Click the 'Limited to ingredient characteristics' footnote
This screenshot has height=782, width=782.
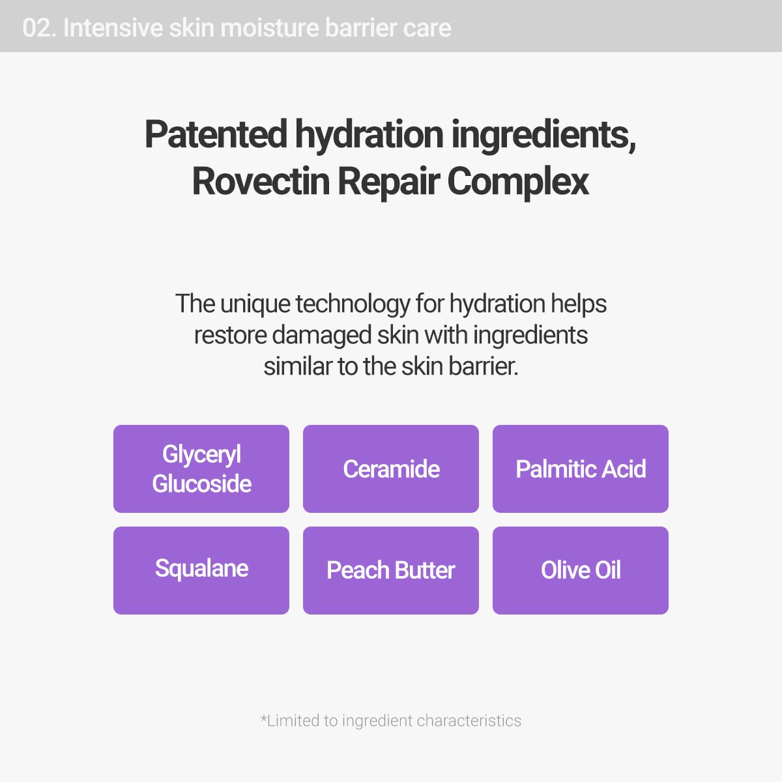pyautogui.click(x=391, y=721)
